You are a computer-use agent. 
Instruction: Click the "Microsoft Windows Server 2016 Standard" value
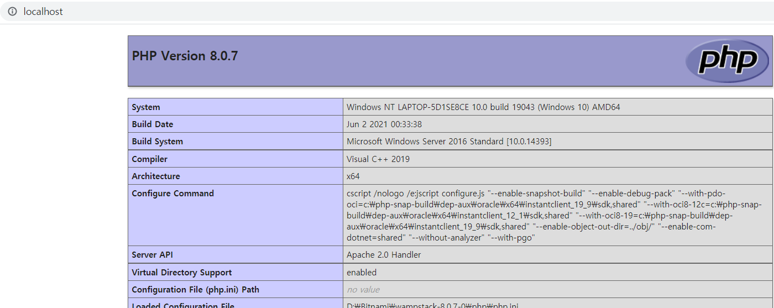tap(449, 142)
